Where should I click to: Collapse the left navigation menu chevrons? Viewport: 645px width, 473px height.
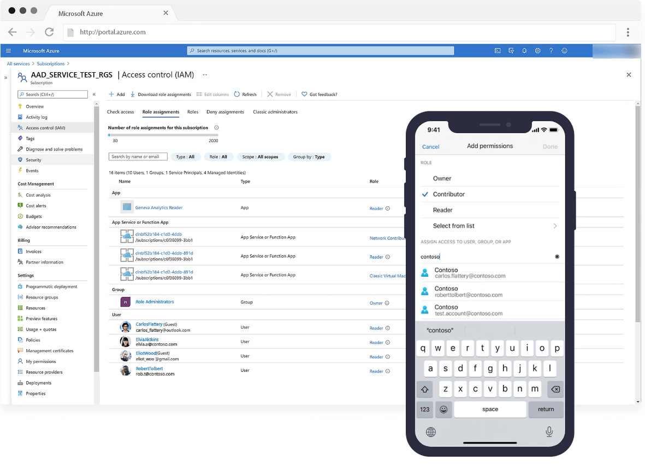(x=94, y=95)
